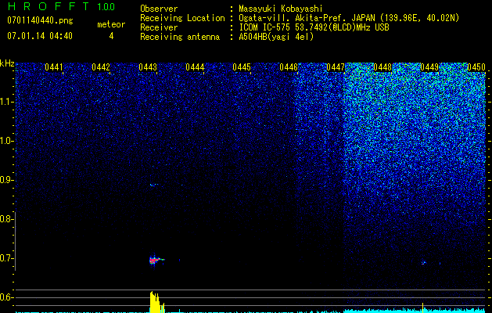
Task: Click the Observer field label
Action: [x=159, y=9]
